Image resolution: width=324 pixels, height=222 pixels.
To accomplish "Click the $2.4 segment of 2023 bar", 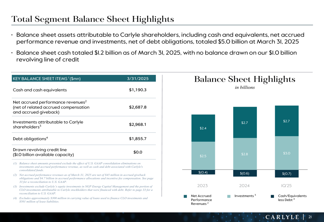I will pyautogui.click(x=203, y=128).
